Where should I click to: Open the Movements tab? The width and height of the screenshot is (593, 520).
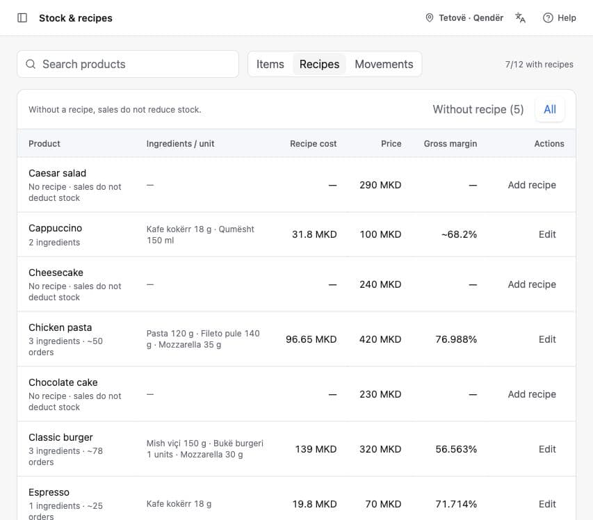pyautogui.click(x=384, y=64)
